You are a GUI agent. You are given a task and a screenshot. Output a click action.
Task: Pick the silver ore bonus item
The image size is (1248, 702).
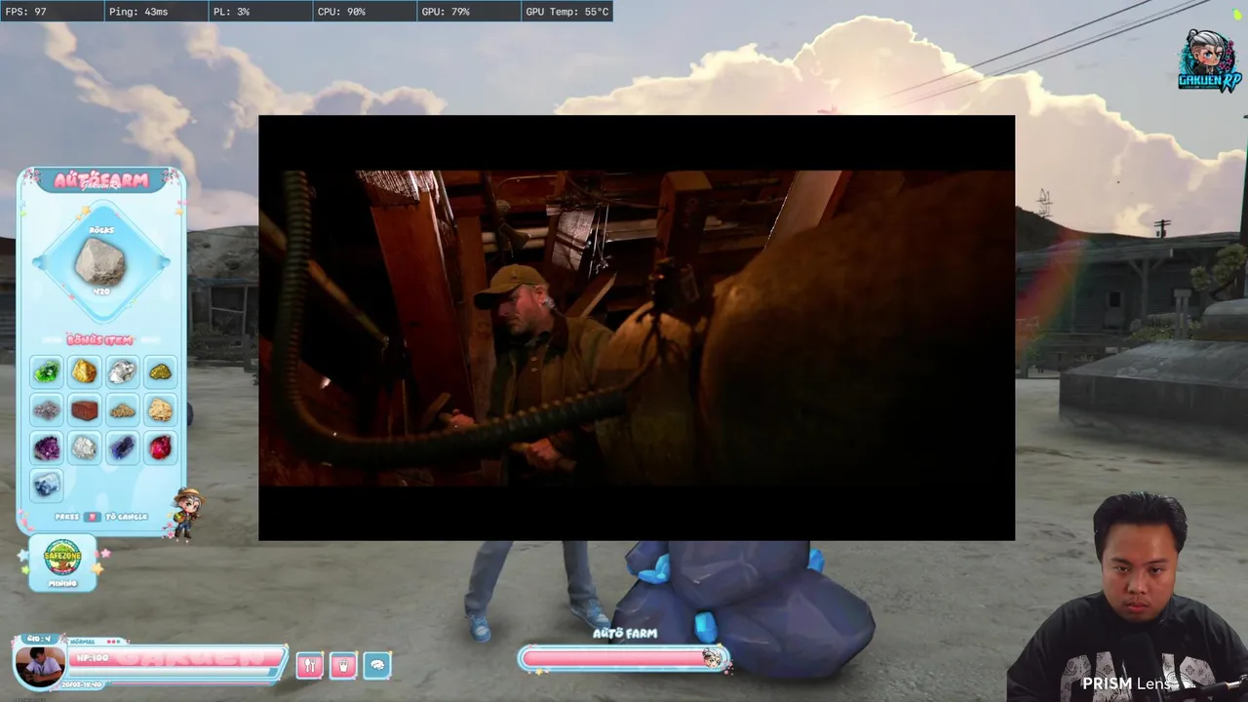(122, 371)
